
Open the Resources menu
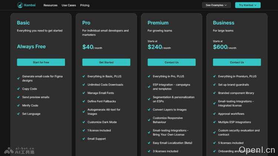(50, 6)
